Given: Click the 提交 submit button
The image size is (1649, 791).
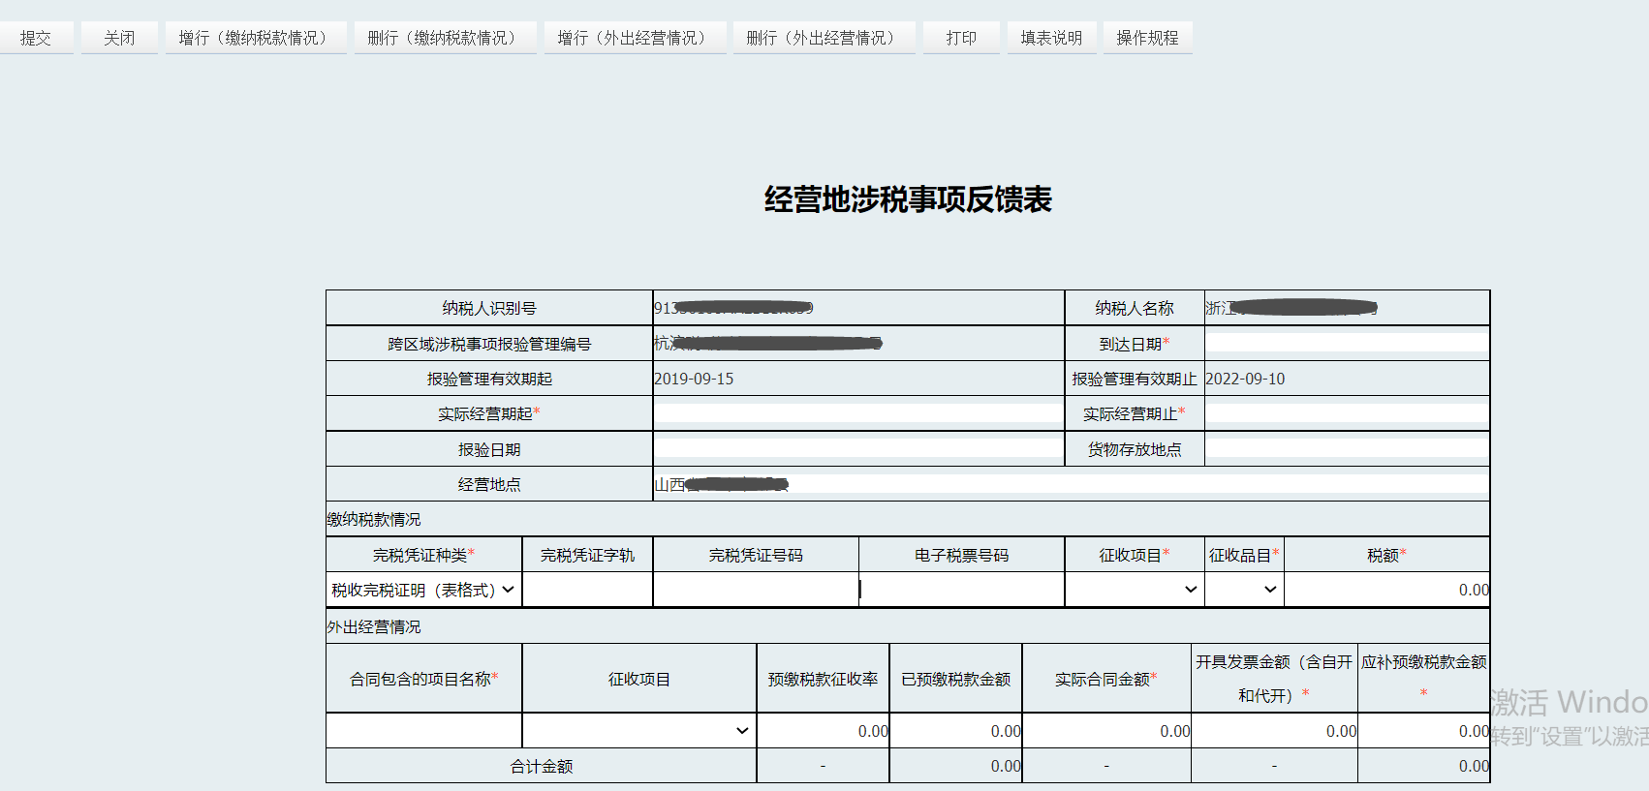Looking at the screenshot, I should click(36, 38).
